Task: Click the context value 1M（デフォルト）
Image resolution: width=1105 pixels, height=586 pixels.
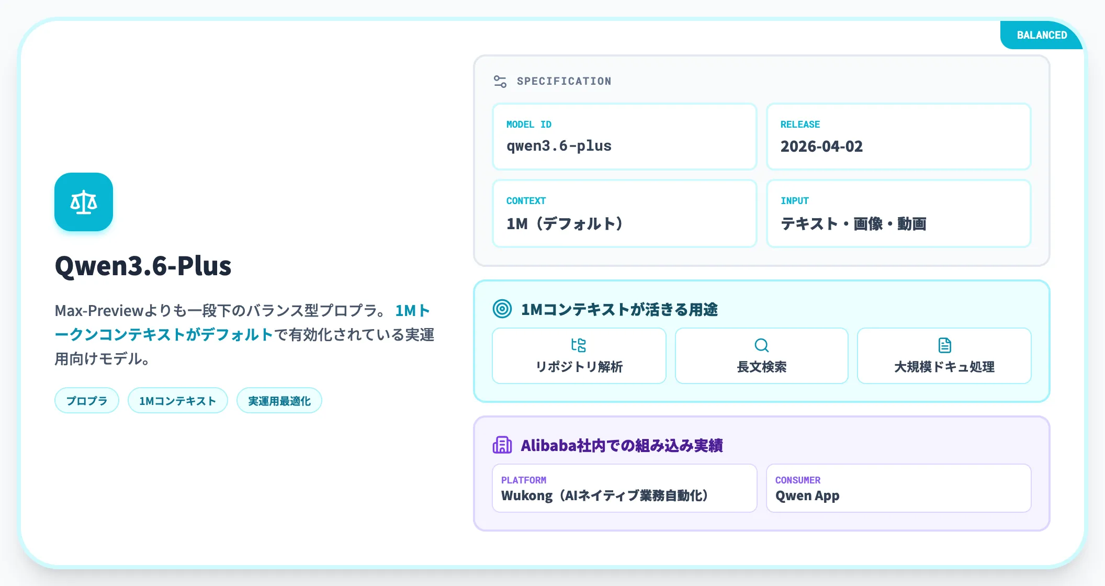Action: point(566,223)
